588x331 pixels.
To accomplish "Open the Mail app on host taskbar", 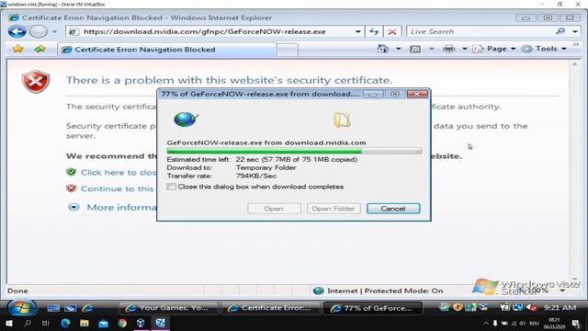I will tap(104, 323).
